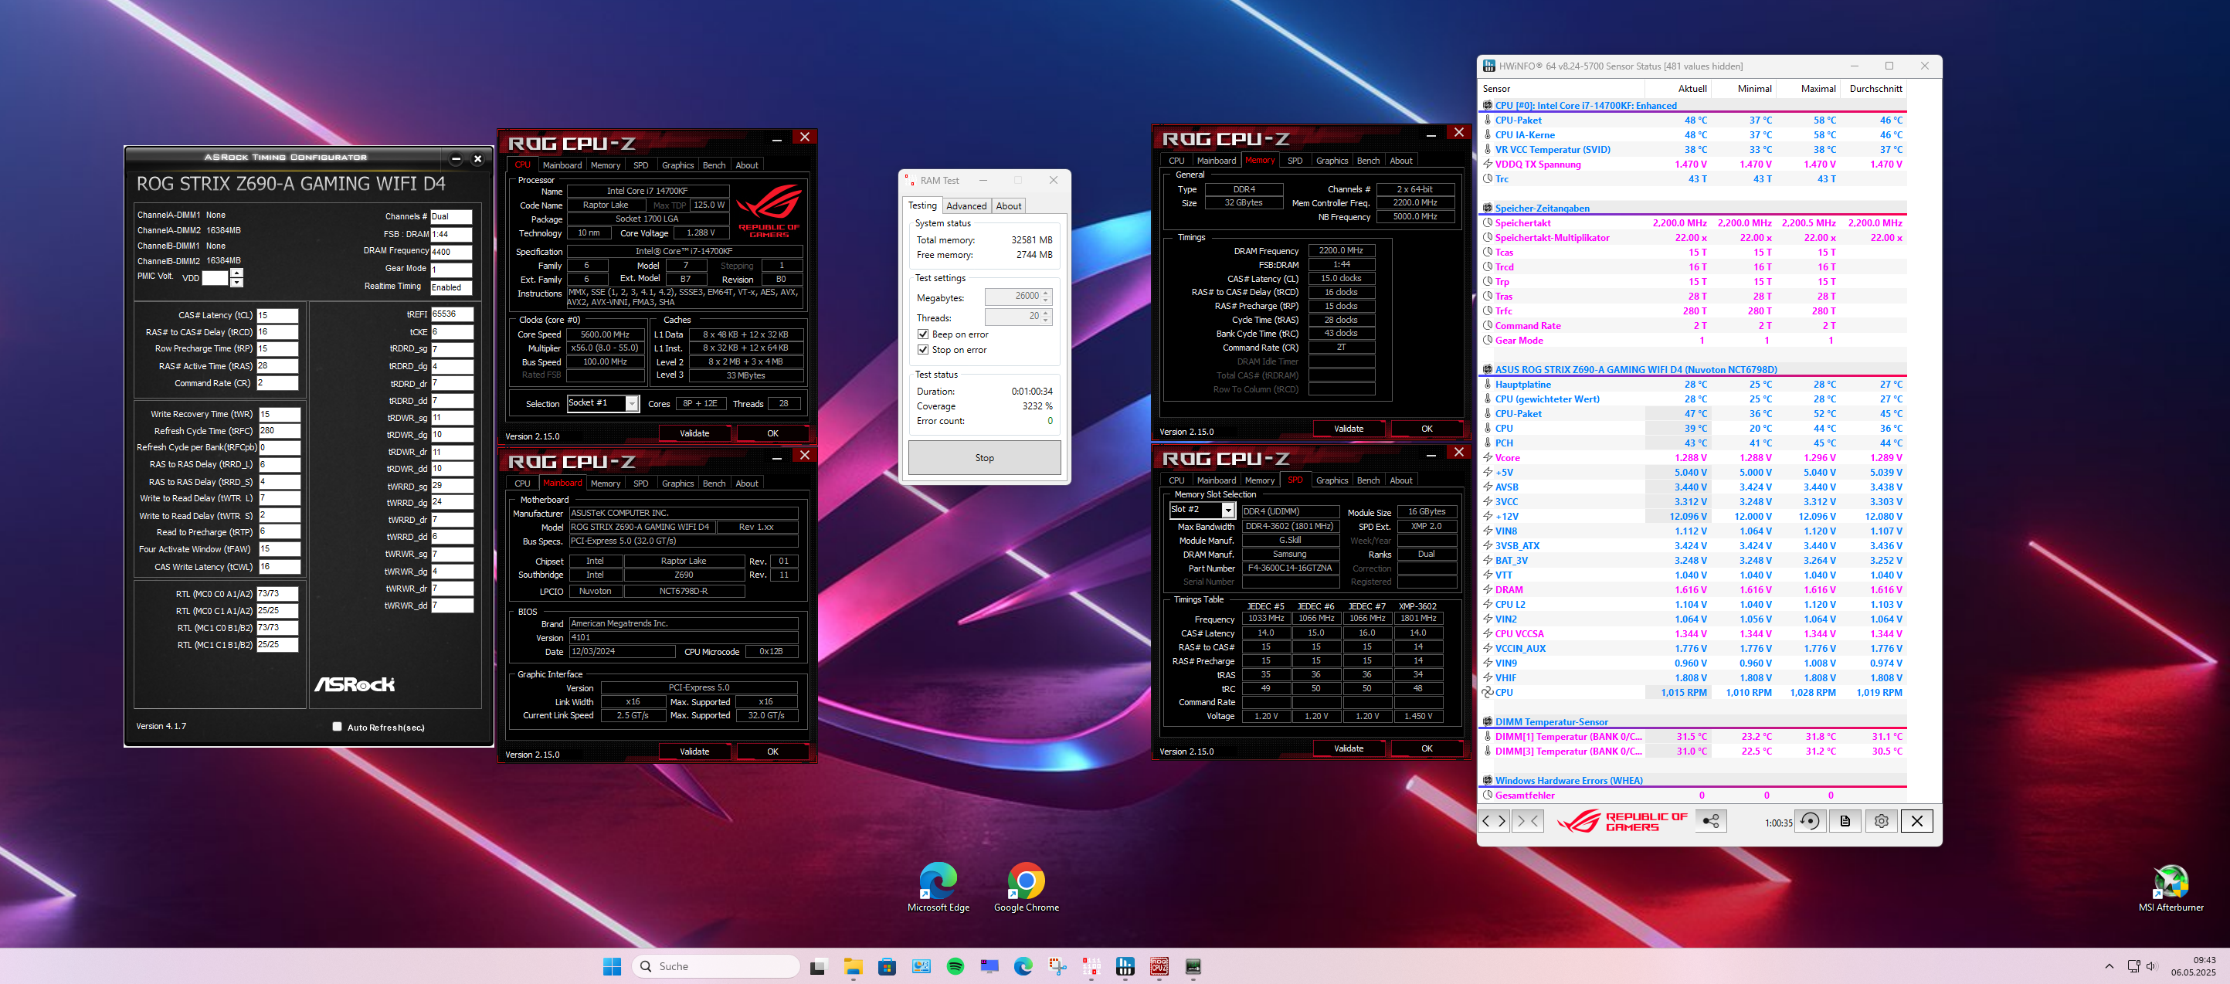Click Validate in CPU-Z memory window
This screenshot has width=2230, height=984.
[1348, 429]
